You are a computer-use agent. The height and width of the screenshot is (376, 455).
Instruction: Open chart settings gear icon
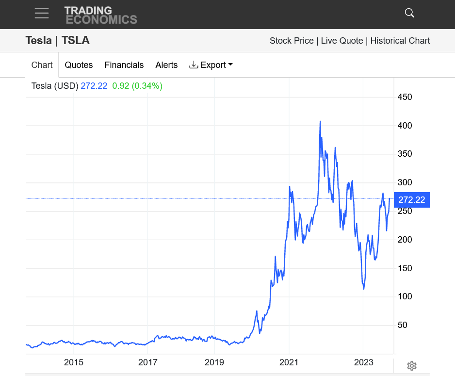412,366
